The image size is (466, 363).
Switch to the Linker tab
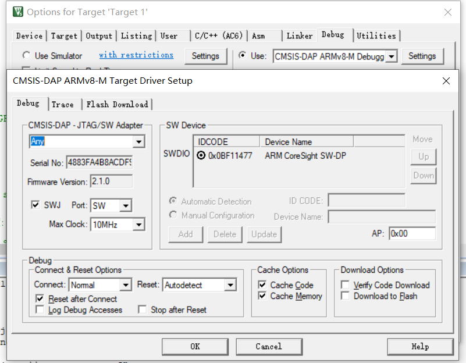tap(300, 36)
